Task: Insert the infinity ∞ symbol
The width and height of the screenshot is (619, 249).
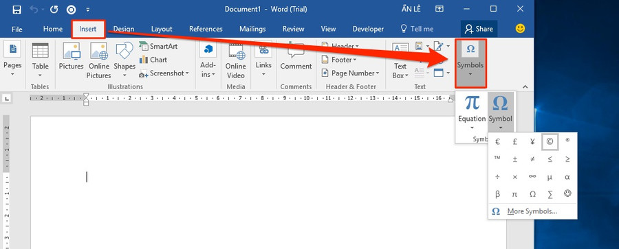Action: click(532, 177)
